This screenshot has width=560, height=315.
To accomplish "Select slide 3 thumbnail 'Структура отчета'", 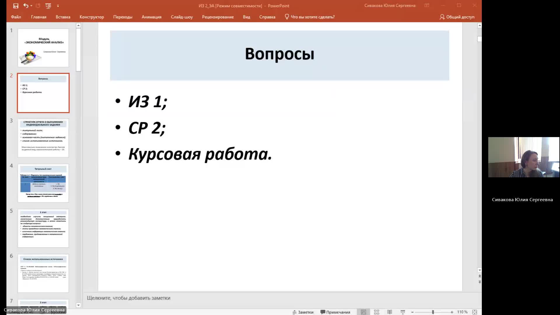I will [43, 138].
